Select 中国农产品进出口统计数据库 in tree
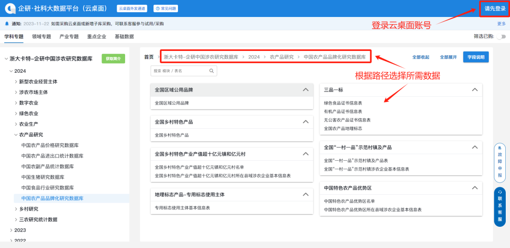Viewport: 510px width, 248px height. (x=52, y=156)
